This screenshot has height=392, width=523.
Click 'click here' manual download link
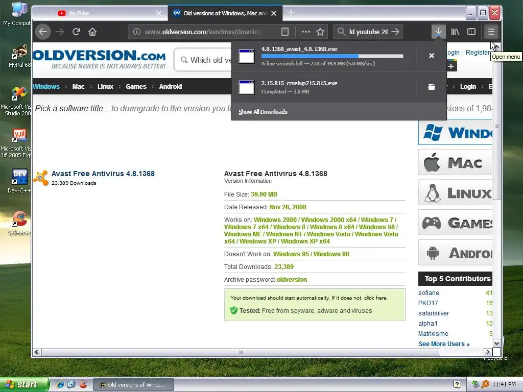[x=375, y=298]
